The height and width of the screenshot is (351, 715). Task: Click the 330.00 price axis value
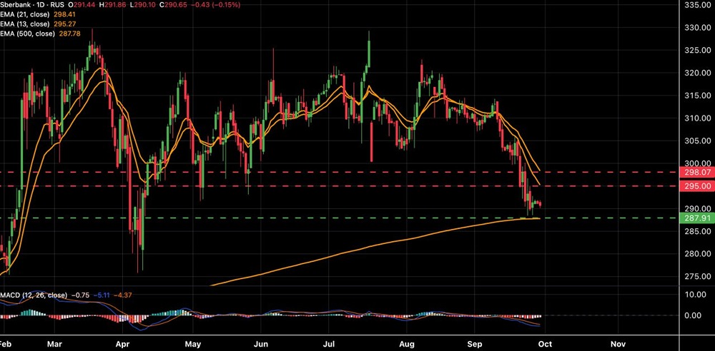click(x=698, y=28)
